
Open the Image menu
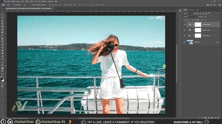(13, 1)
